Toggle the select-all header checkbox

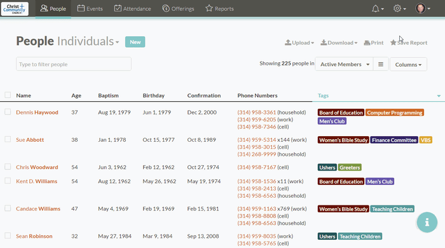tap(8, 95)
